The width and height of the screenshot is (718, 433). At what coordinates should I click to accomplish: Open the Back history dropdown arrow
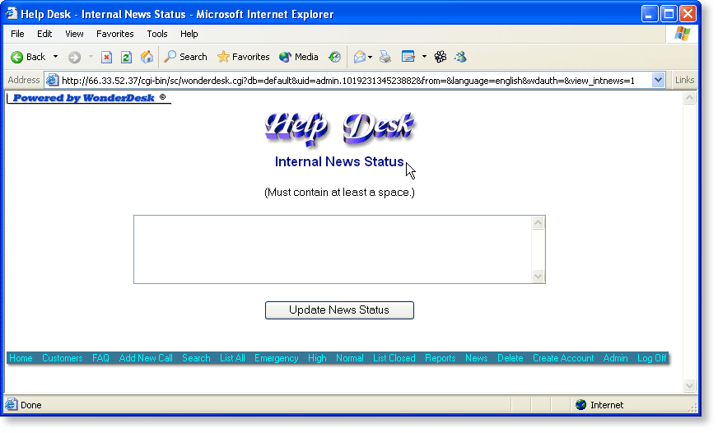click(x=55, y=57)
